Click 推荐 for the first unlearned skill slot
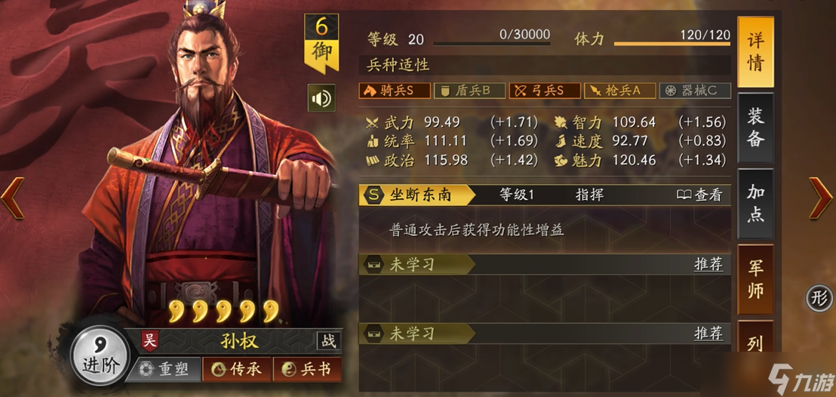The width and height of the screenshot is (836, 397). pos(708,265)
